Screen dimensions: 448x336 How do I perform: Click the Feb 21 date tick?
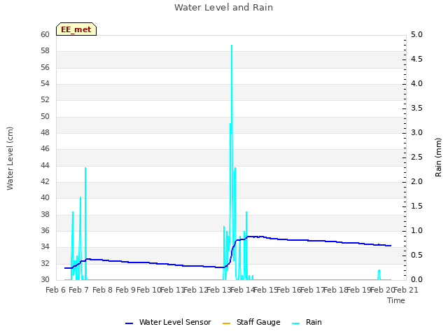pos(406,290)
